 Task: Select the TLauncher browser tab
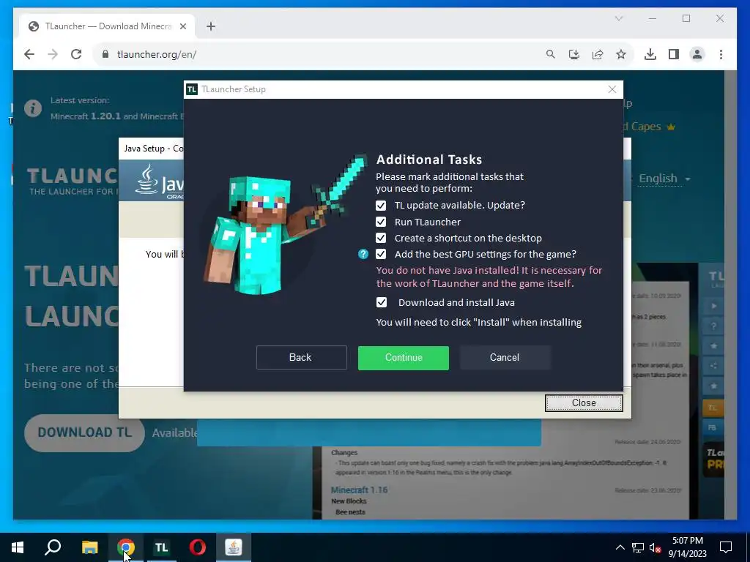tap(107, 26)
